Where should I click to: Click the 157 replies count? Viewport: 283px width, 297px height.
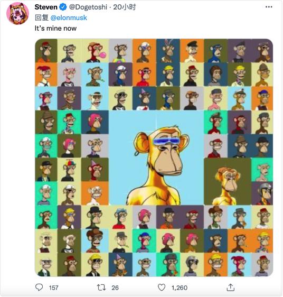pyautogui.click(x=53, y=288)
